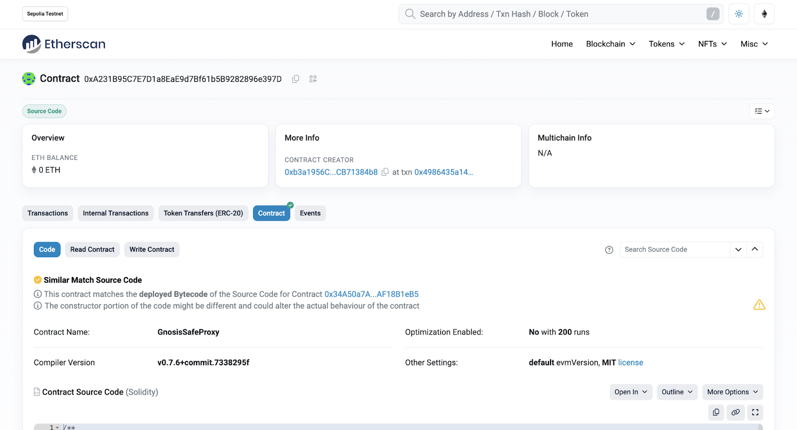Expand the Blockchain navigation menu
Image resolution: width=797 pixels, height=430 pixels.
point(611,44)
